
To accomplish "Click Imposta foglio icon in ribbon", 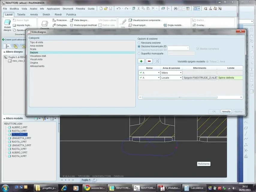I will (14, 25).
